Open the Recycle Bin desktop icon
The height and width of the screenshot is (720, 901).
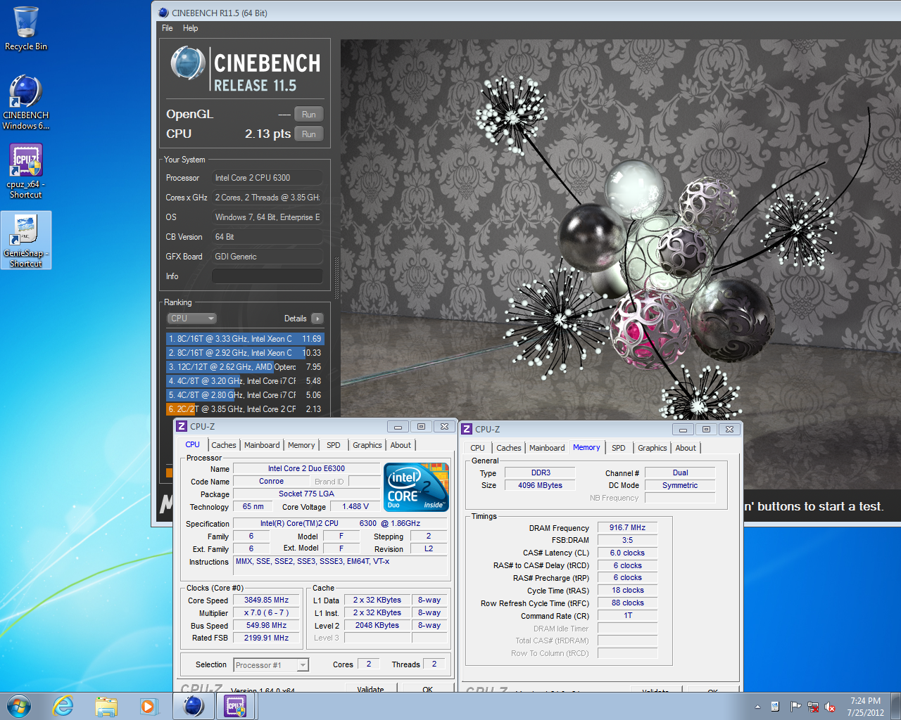[26, 30]
